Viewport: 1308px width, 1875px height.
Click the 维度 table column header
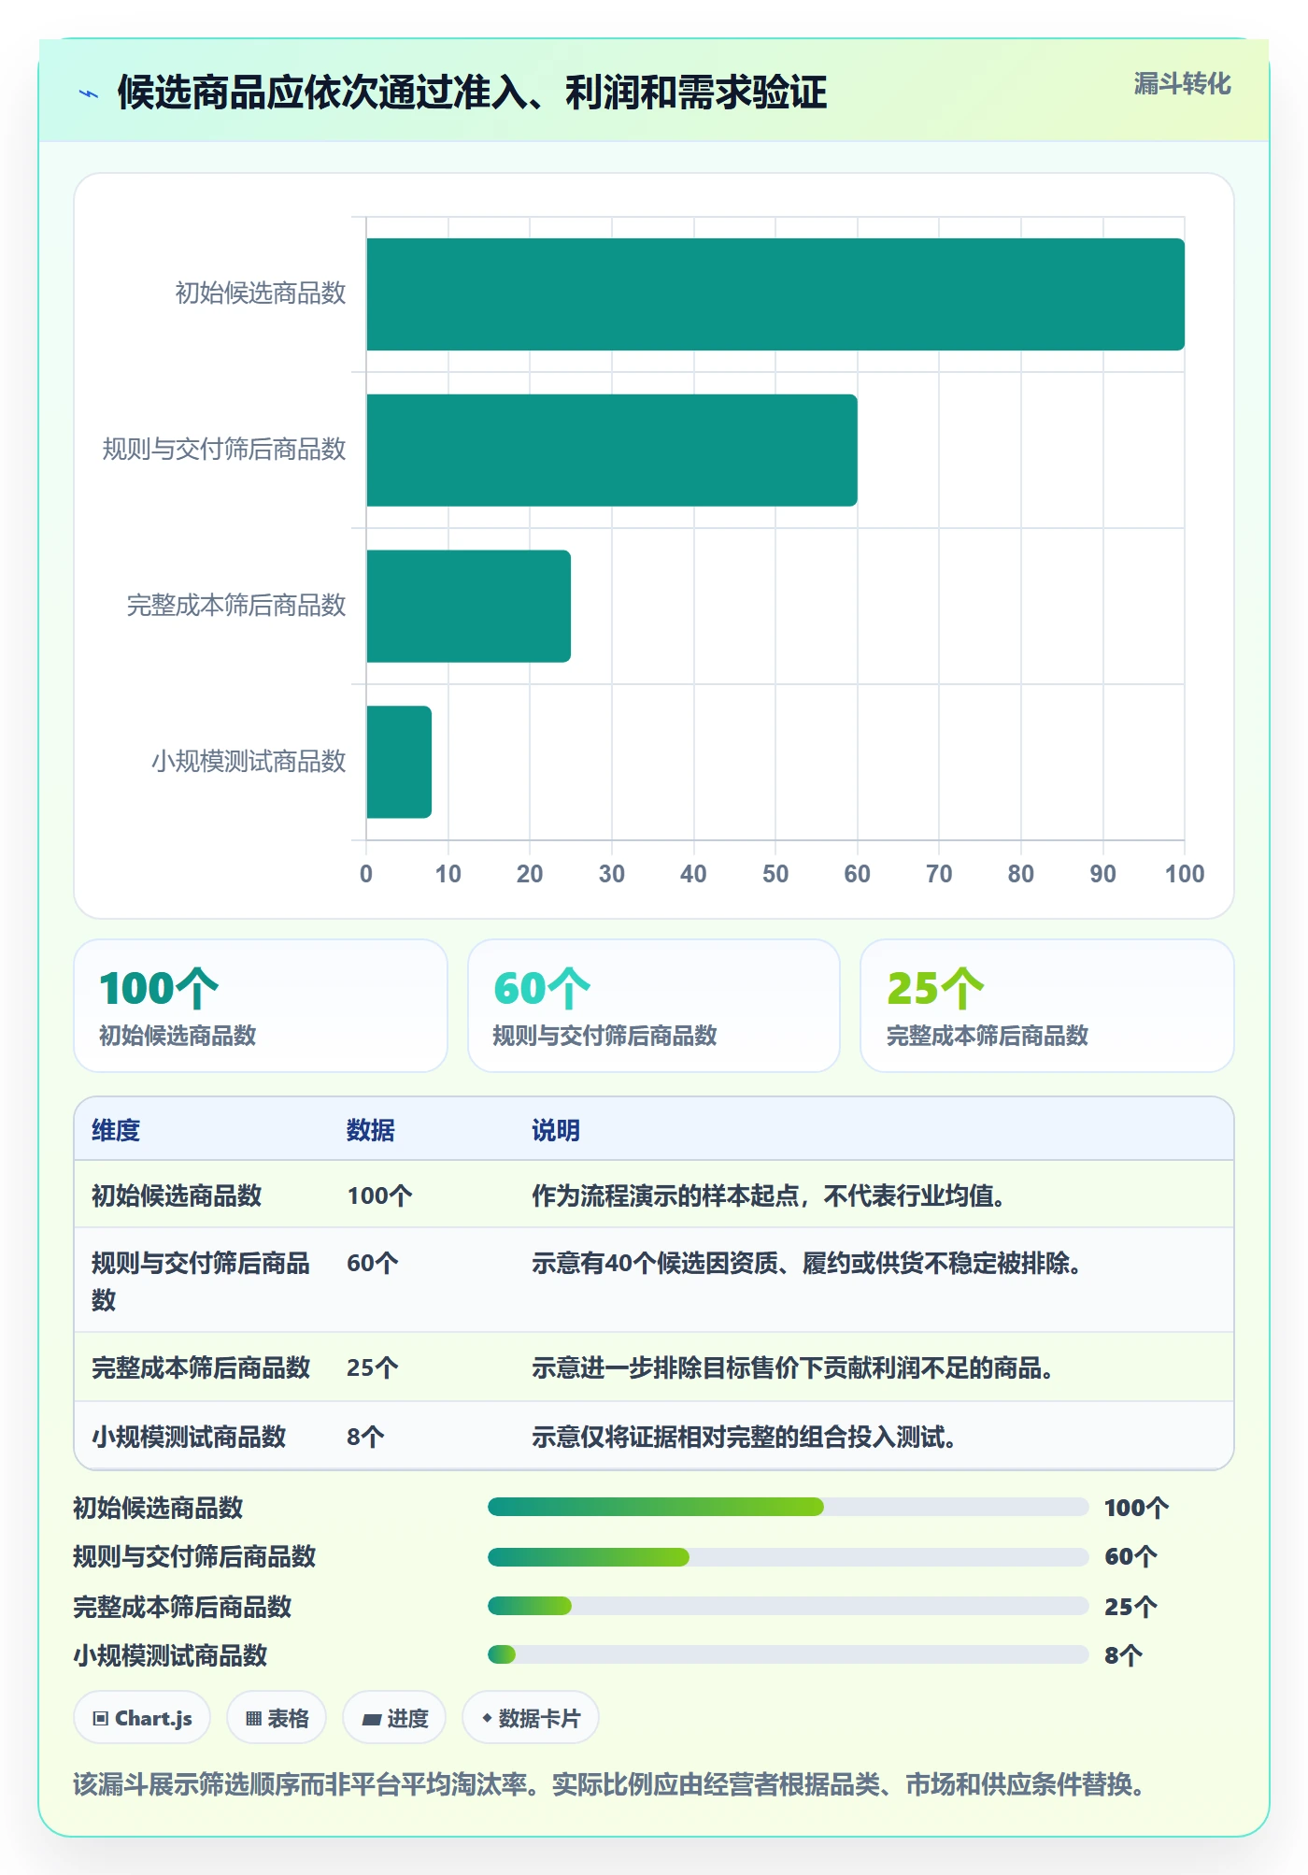(x=116, y=1130)
